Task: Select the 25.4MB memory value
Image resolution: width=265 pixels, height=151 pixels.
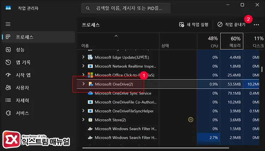Action: (234, 75)
